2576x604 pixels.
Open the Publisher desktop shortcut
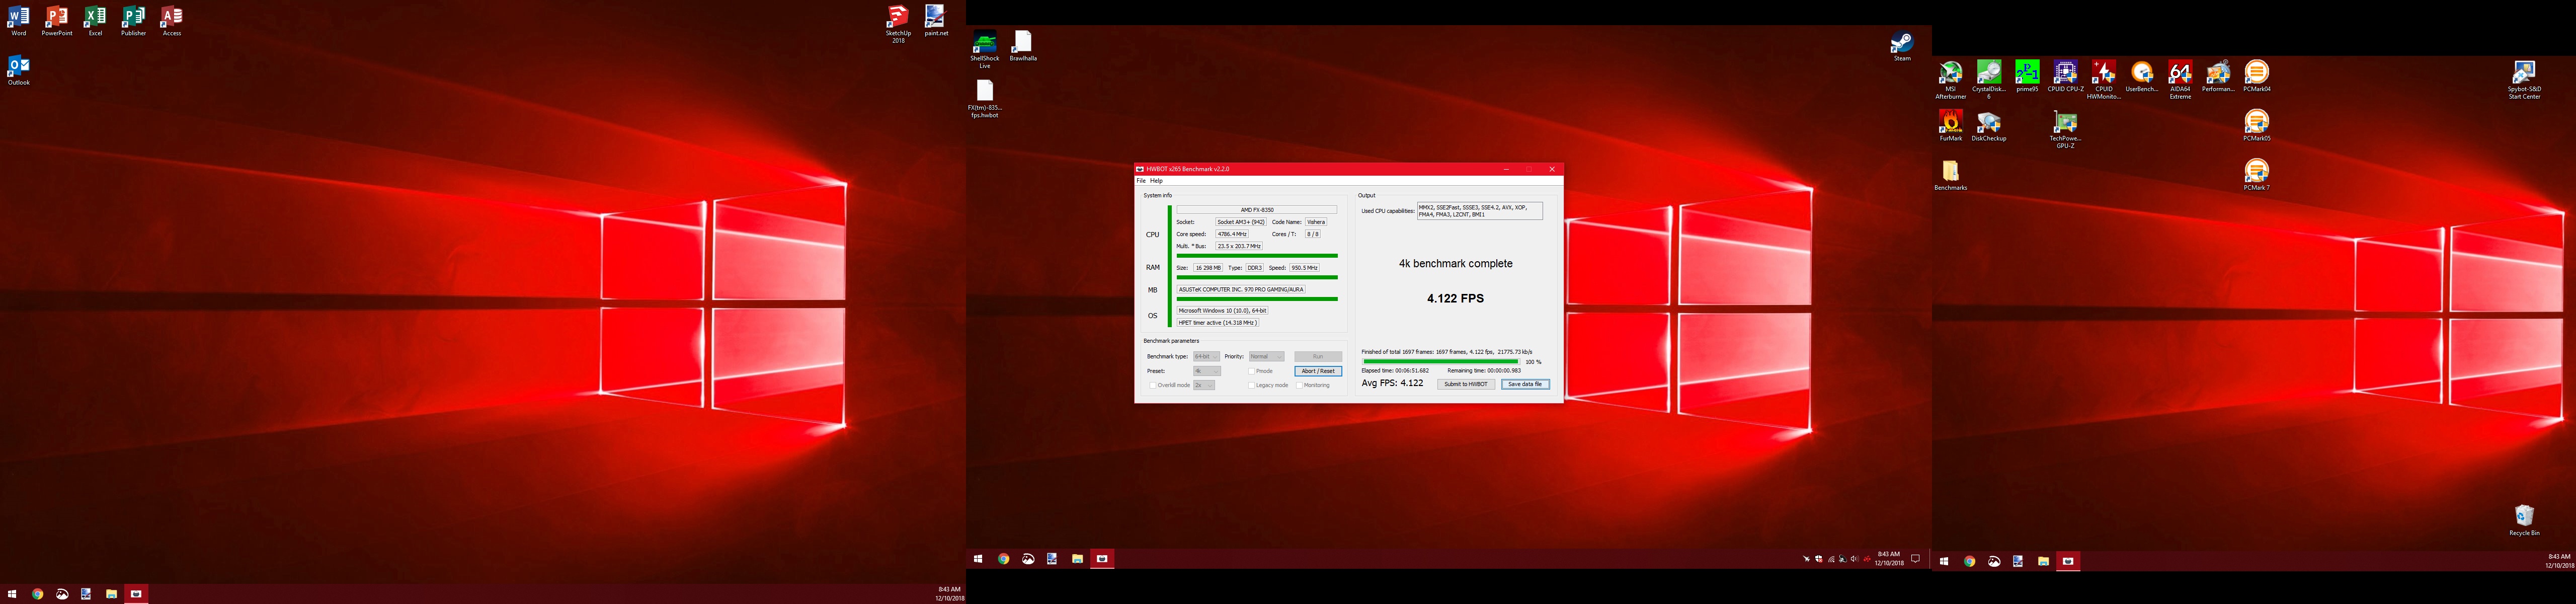click(133, 20)
